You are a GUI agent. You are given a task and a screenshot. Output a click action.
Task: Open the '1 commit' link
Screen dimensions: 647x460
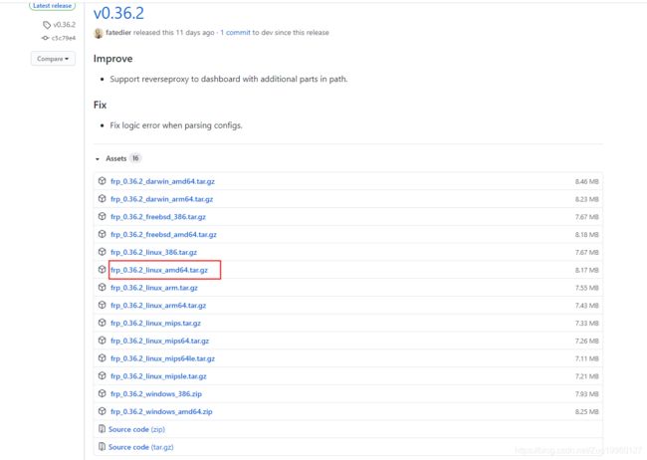235,32
